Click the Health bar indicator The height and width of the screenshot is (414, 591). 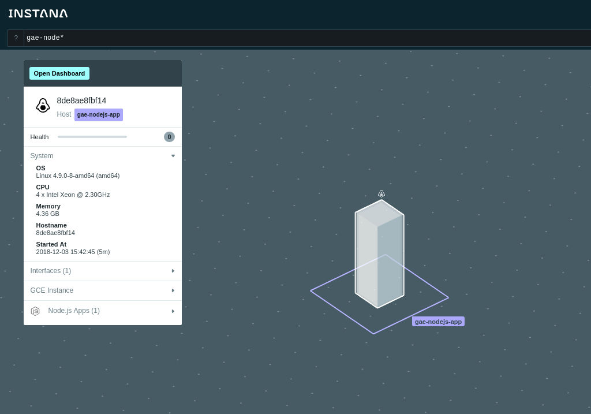point(92,137)
